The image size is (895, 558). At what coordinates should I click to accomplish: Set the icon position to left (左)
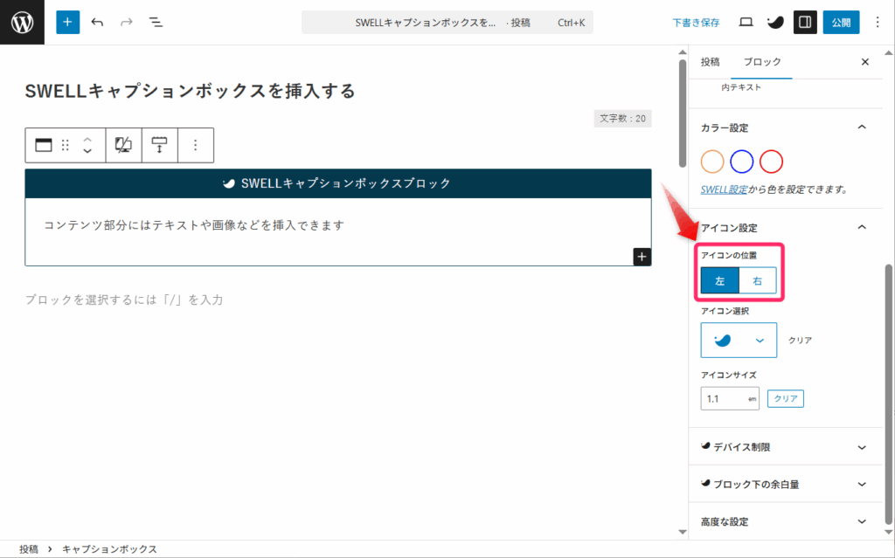[x=720, y=280]
